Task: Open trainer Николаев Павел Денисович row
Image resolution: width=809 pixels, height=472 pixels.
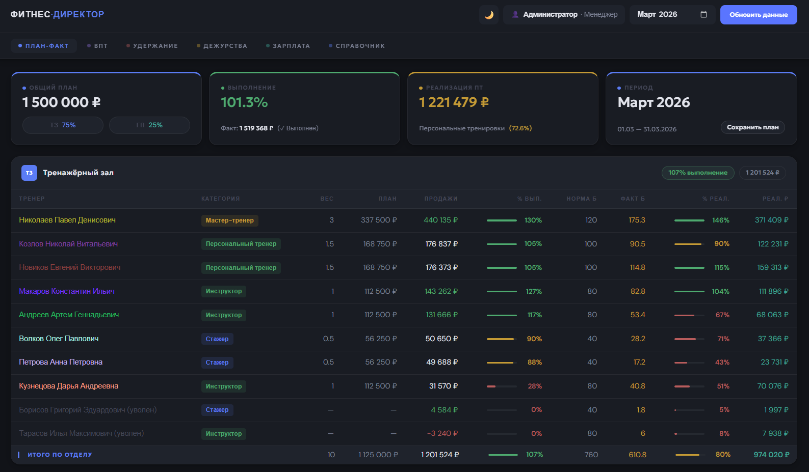Action: pyautogui.click(x=404, y=220)
